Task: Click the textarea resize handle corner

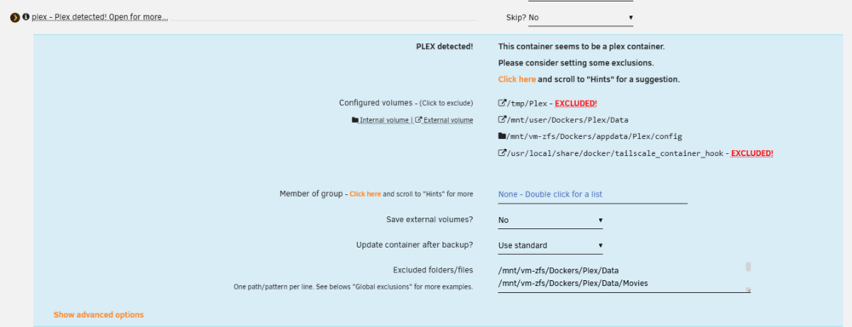Action: point(748,290)
